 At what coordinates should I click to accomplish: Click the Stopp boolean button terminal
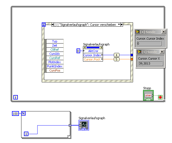pyautogui.click(x=148, y=95)
